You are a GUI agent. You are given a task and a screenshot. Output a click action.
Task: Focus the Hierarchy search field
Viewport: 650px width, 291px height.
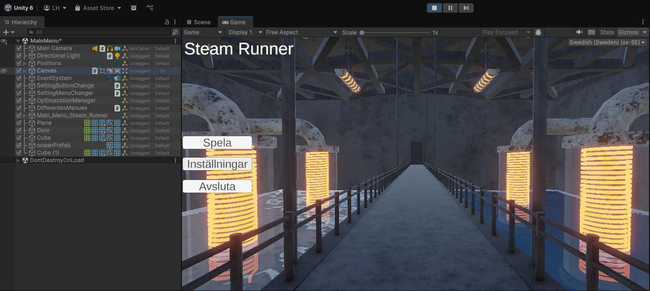tap(99, 32)
